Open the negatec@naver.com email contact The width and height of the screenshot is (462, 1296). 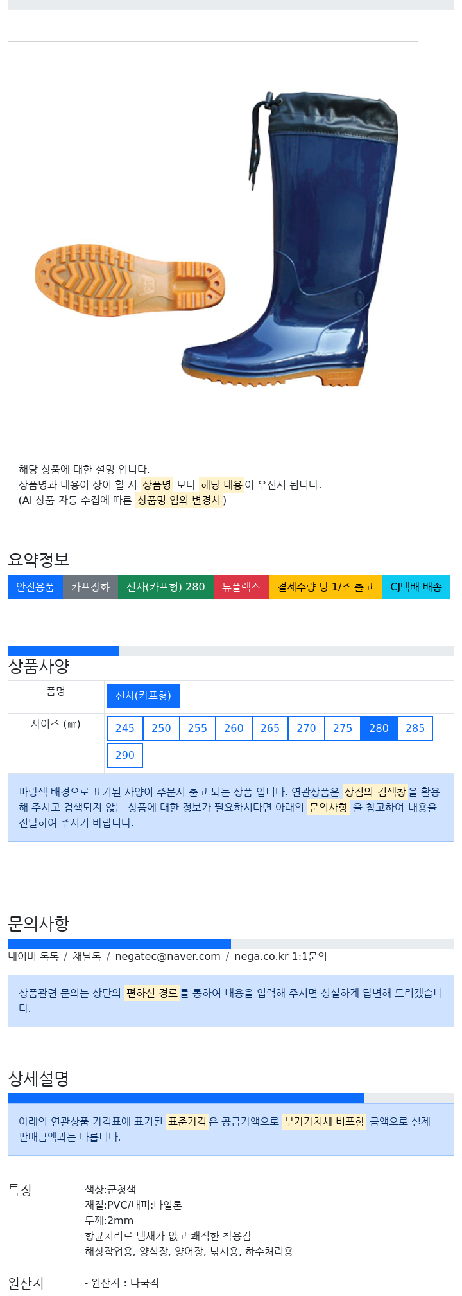point(168,956)
